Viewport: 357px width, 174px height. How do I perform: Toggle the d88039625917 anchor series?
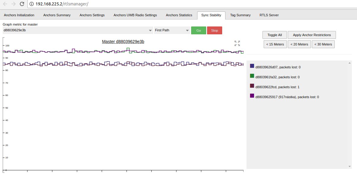pos(252,96)
